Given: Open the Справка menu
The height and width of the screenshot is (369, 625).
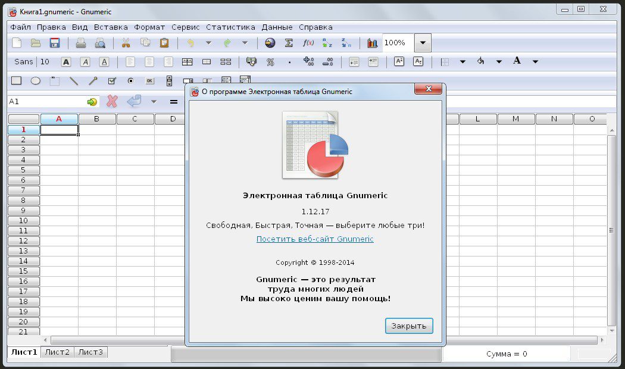Looking at the screenshot, I should tap(315, 27).
